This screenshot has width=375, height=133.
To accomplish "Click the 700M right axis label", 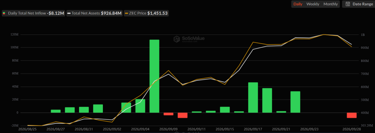I will [364, 74].
